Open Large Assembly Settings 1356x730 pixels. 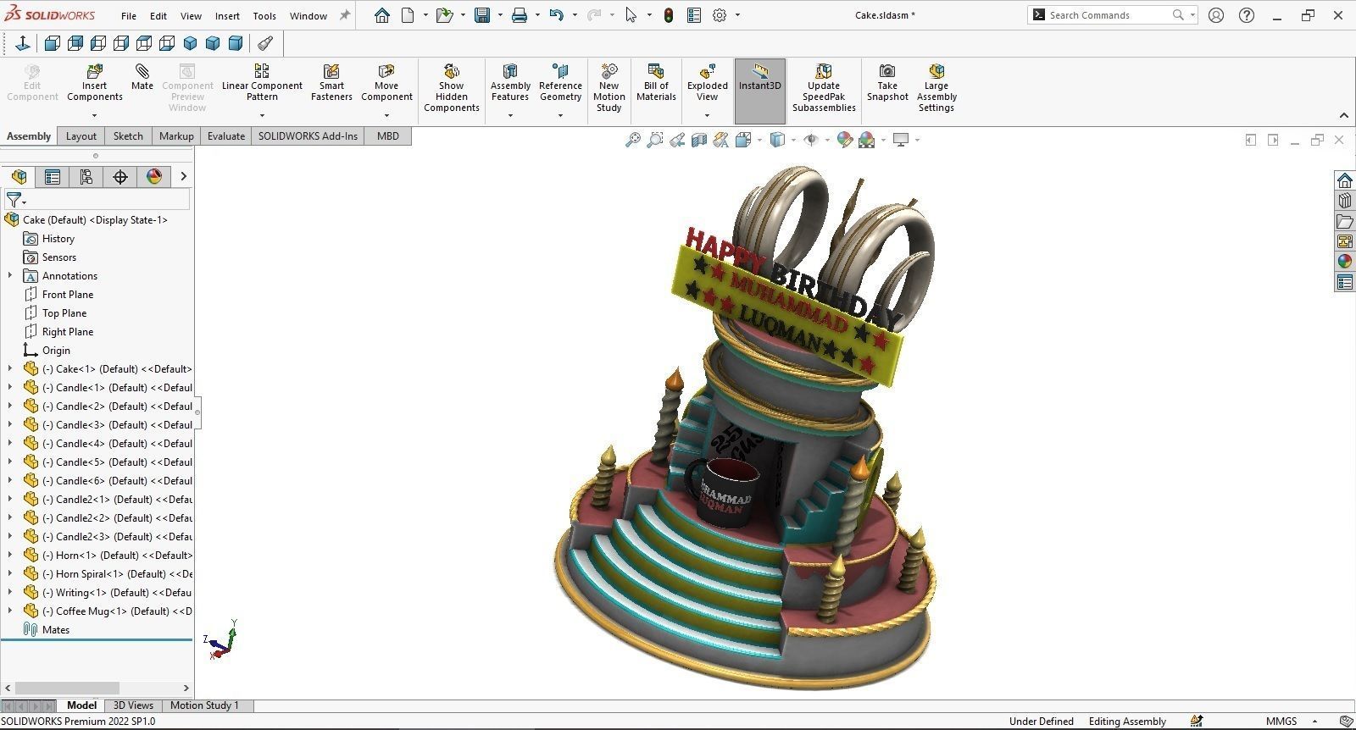click(936, 87)
